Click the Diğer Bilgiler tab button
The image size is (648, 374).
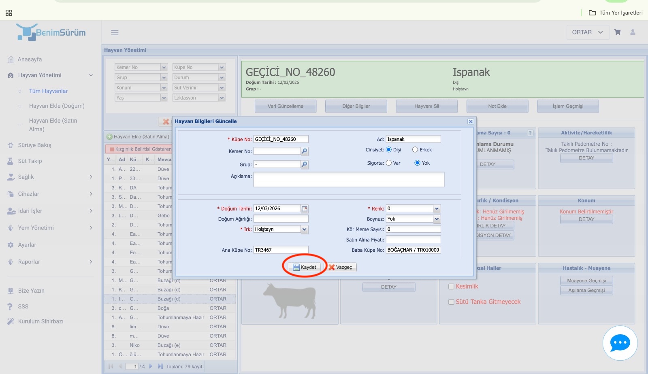click(356, 106)
